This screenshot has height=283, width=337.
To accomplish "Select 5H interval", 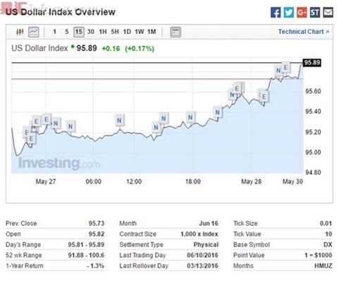I will [x=115, y=32].
